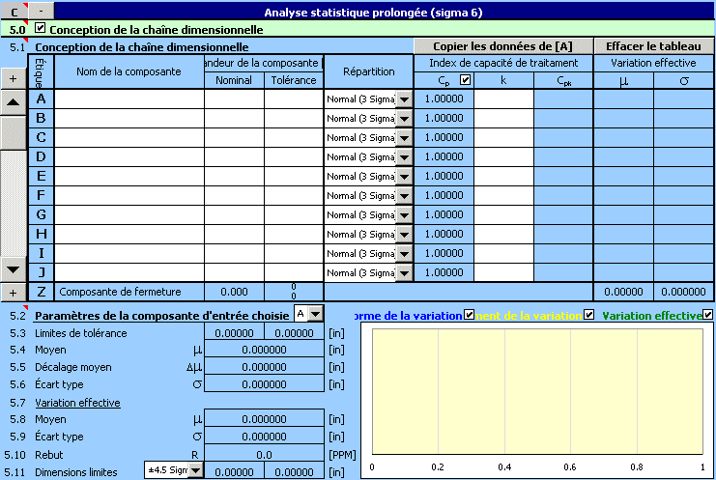Click the 5.10 Rebut PPM value
Image resolution: width=716 pixels, height=480 pixels.
264,455
